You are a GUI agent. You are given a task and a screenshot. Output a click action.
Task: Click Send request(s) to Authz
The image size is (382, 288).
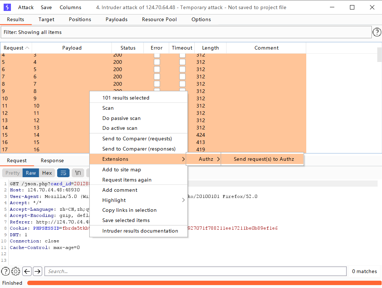pos(263,159)
